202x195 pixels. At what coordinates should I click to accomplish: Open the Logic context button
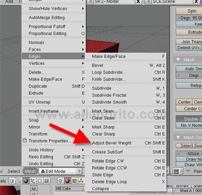click(x=12, y=181)
